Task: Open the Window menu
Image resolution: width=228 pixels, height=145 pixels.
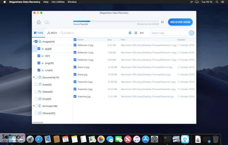Action: click(x=72, y=2)
